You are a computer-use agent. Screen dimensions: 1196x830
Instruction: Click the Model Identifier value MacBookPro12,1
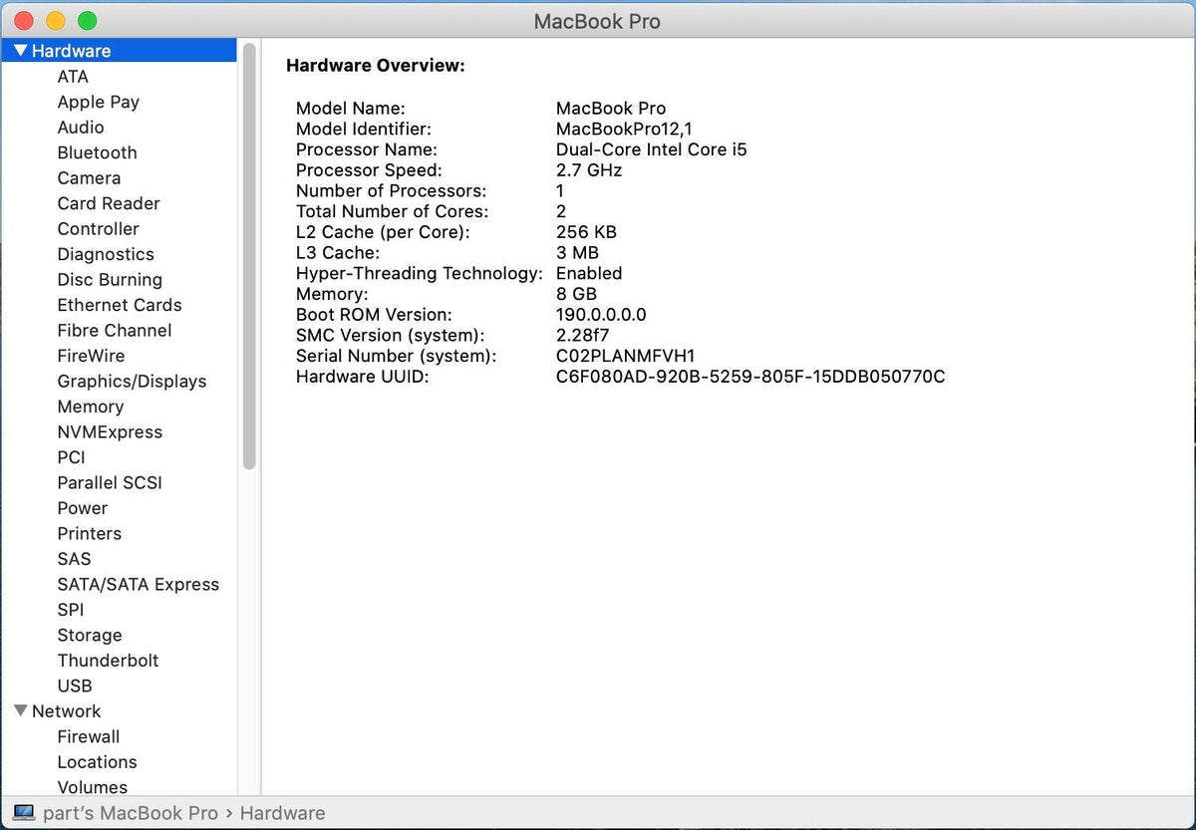pyautogui.click(x=624, y=129)
